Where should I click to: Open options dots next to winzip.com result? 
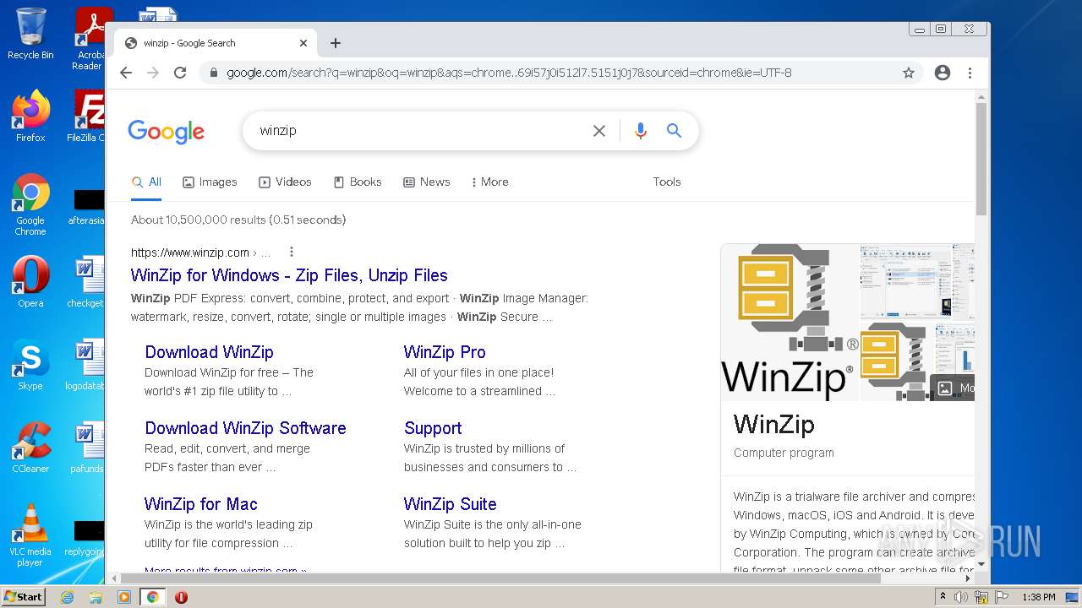(x=292, y=252)
